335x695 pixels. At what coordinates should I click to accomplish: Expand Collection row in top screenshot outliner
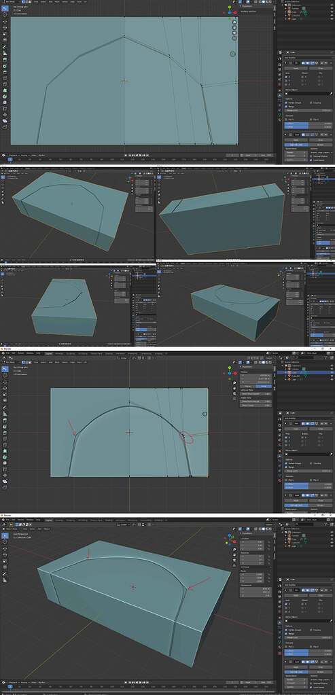click(x=282, y=5)
